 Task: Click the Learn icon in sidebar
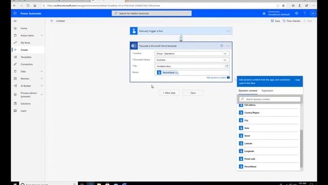[x=15, y=110]
